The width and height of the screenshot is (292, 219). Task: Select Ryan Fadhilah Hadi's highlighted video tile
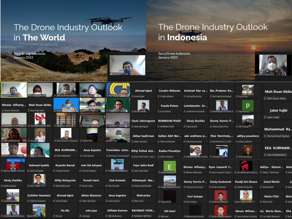pyautogui.click(x=14, y=90)
